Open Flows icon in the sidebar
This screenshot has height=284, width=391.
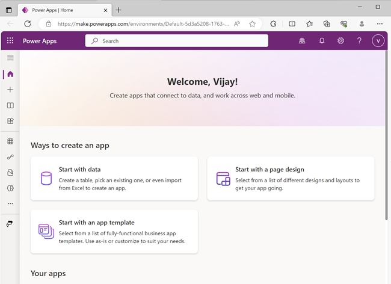10,157
